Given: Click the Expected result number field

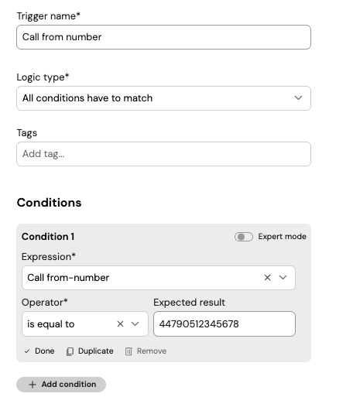Looking at the screenshot, I should click(x=224, y=324).
